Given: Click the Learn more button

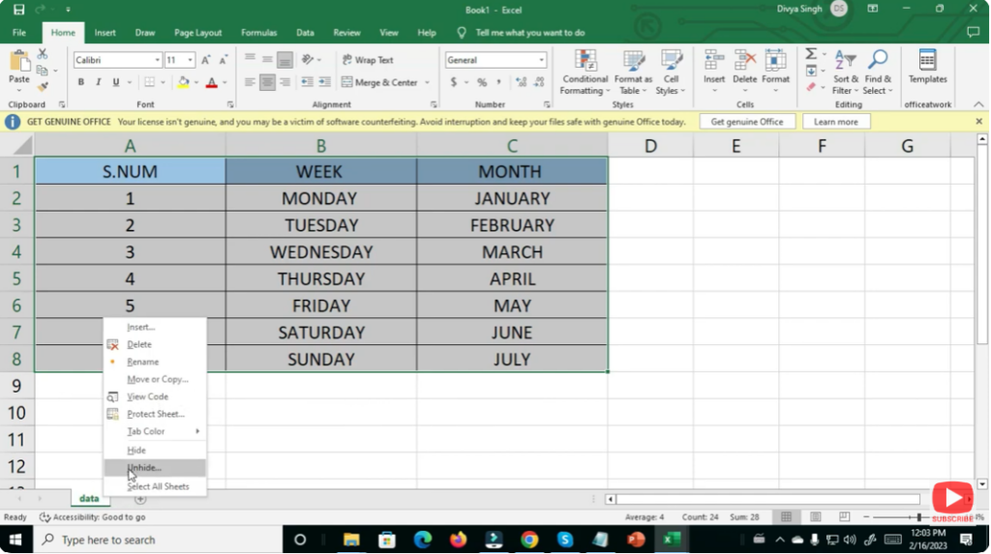Looking at the screenshot, I should pyautogui.click(x=835, y=122).
